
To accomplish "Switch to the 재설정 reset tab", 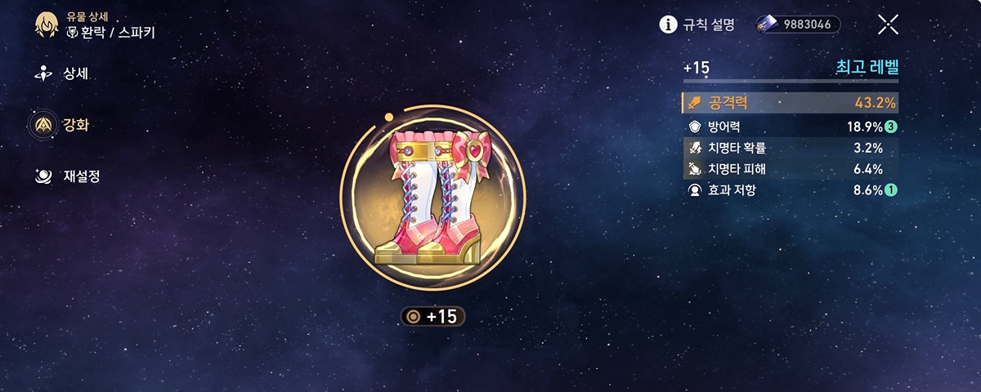I will click(67, 176).
